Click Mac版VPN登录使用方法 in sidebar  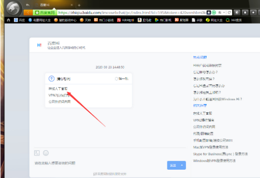(211, 147)
